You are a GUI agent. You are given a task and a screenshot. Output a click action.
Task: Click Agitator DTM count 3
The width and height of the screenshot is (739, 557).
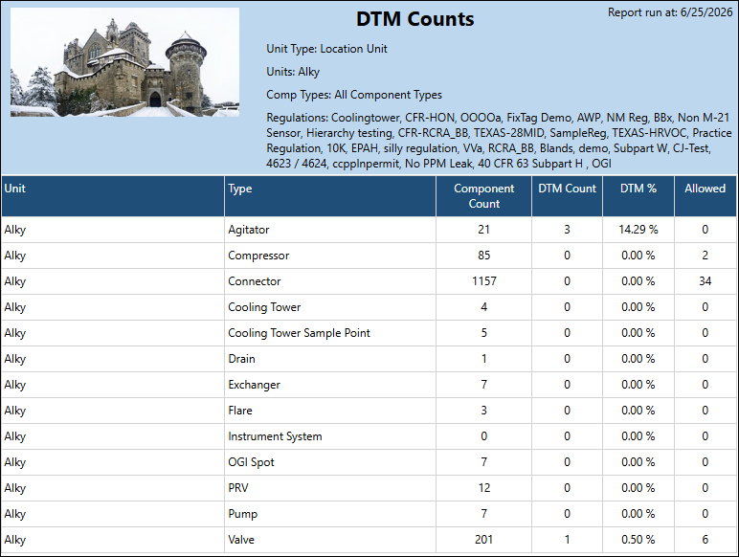[567, 230]
